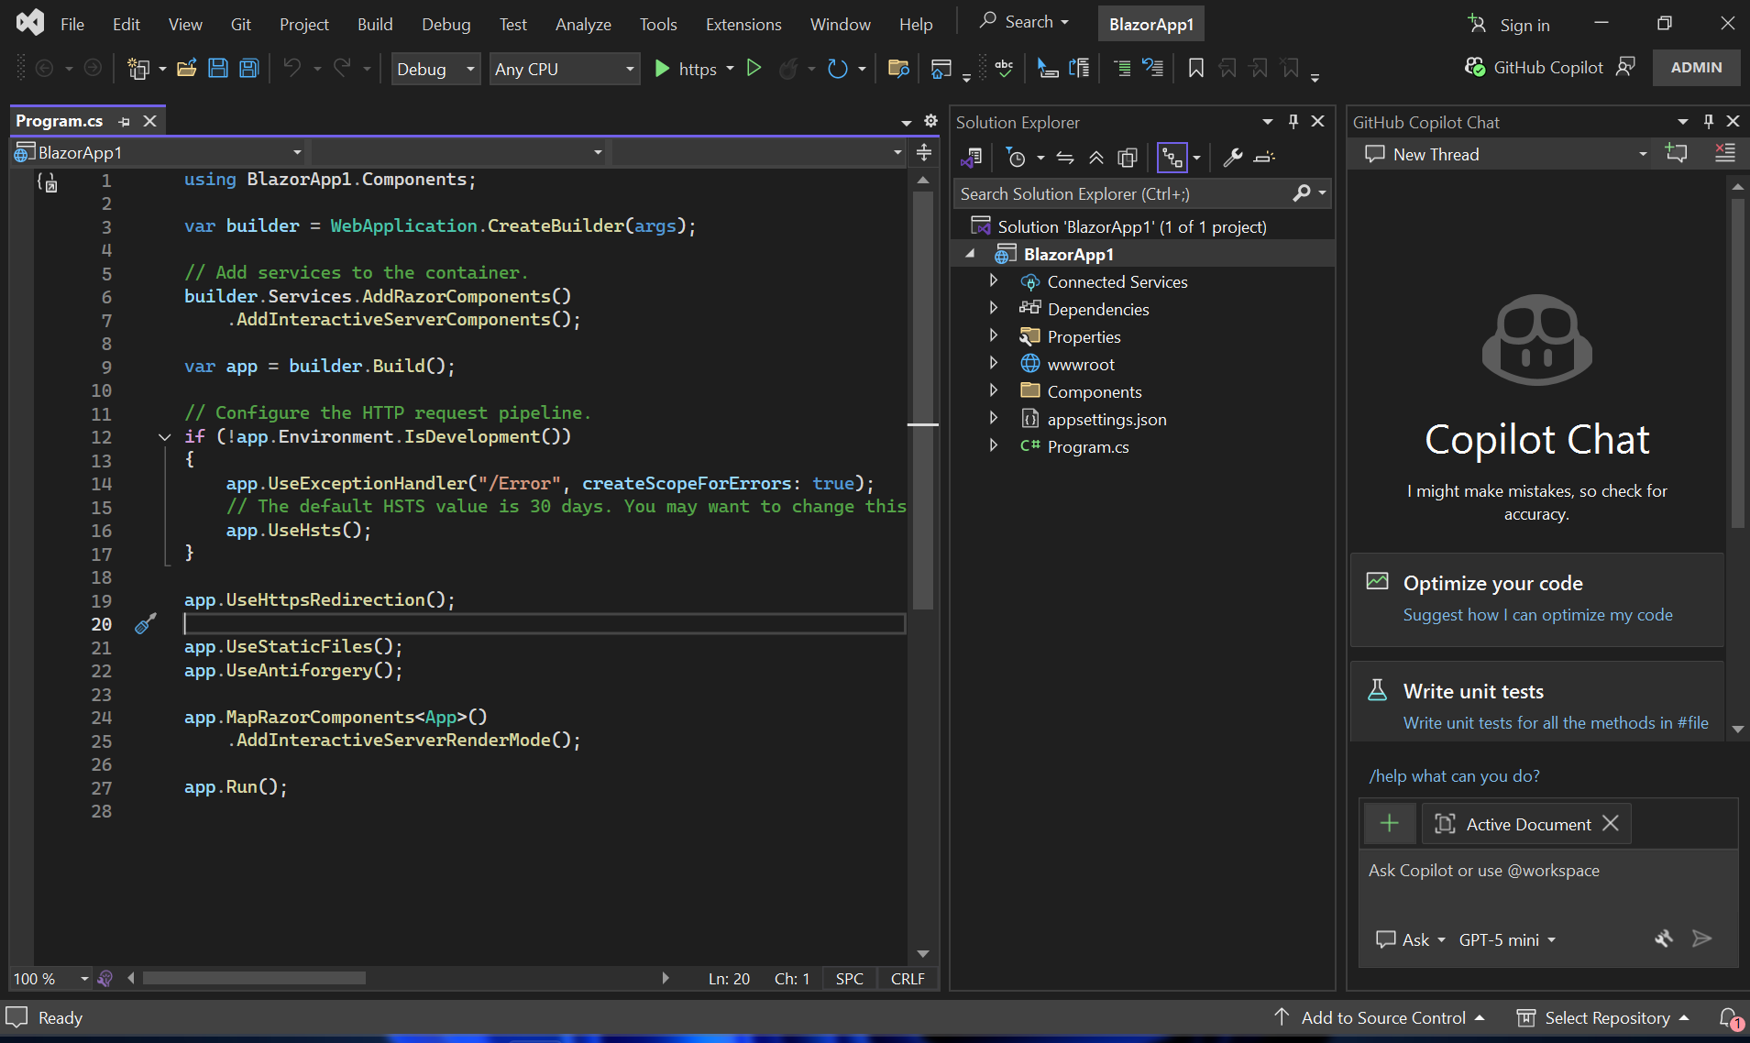Click the Save All toolbar icon
This screenshot has width=1750, height=1043.
click(248, 69)
